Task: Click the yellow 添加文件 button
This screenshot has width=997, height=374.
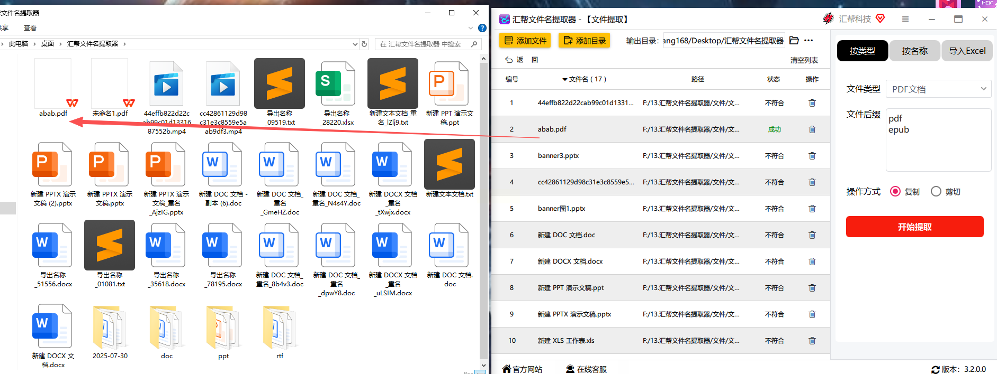Action: (525, 41)
